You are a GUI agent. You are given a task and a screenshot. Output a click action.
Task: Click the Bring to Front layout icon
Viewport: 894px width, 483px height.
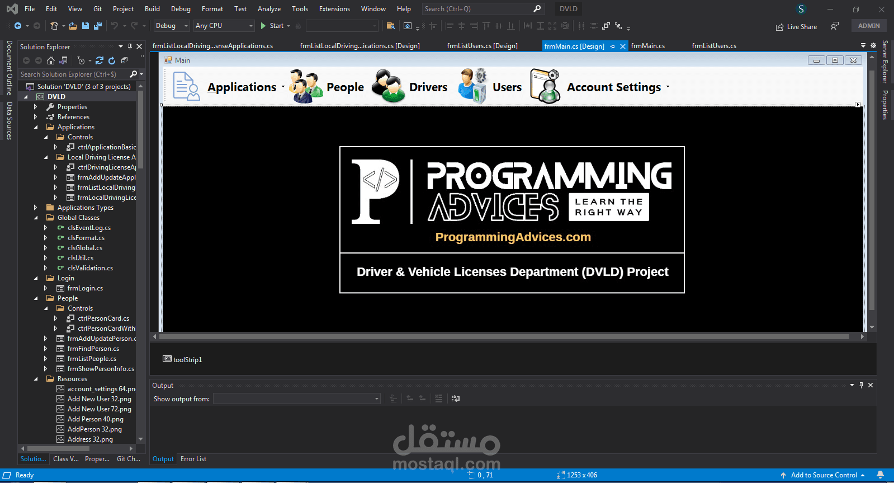pyautogui.click(x=606, y=26)
